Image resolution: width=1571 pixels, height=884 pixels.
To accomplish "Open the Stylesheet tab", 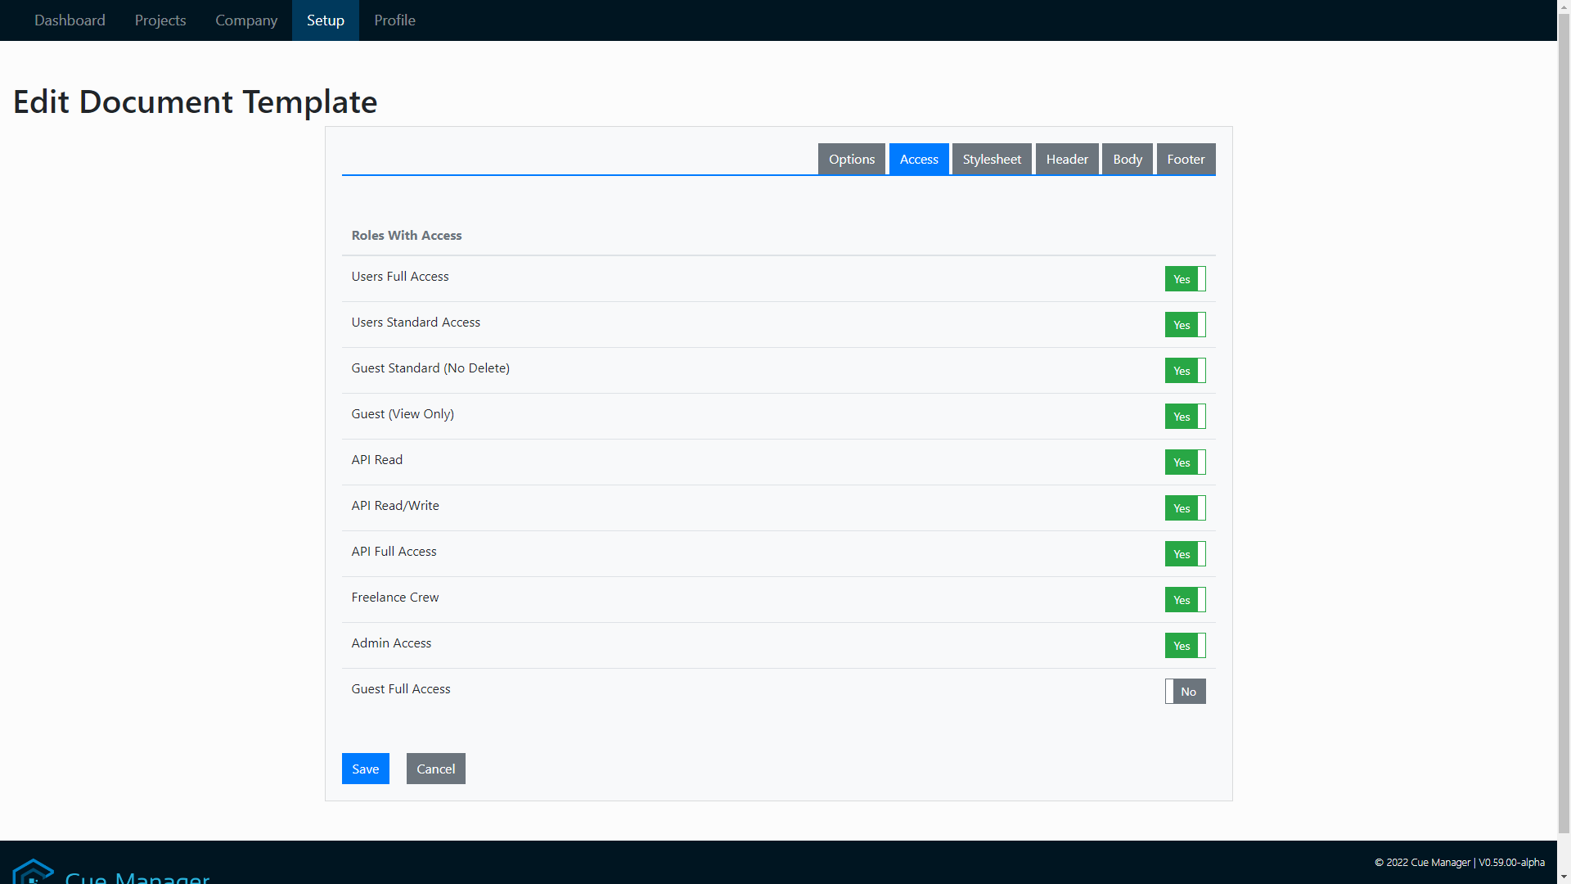I will coord(991,159).
